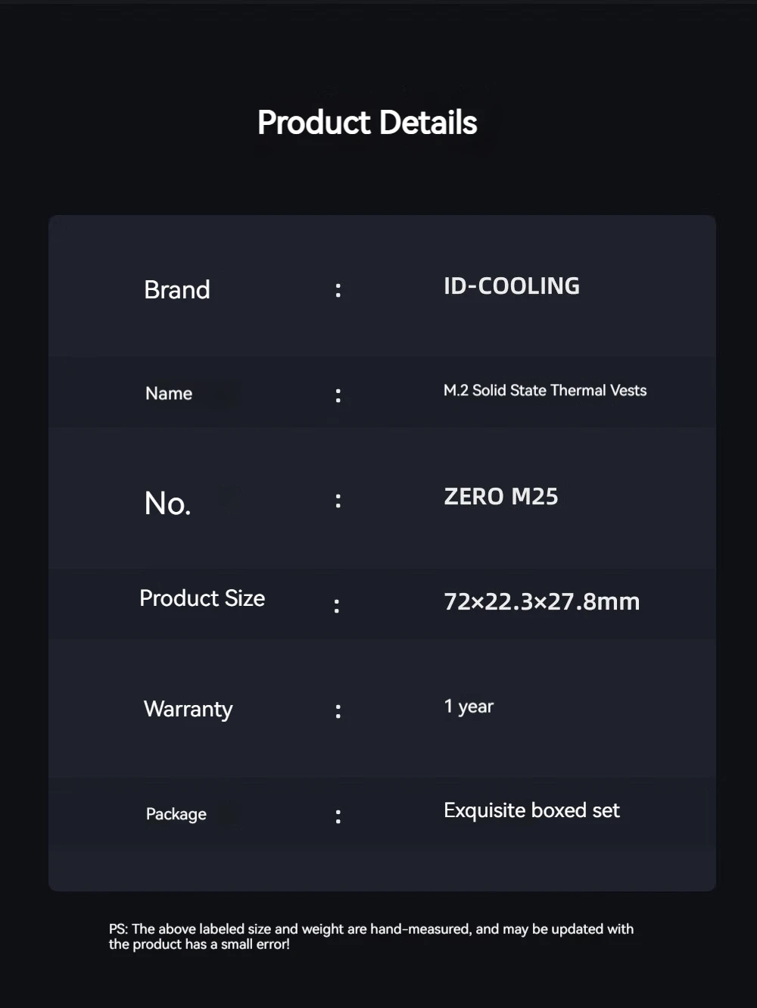
Task: Click the Name label
Action: 169,394
